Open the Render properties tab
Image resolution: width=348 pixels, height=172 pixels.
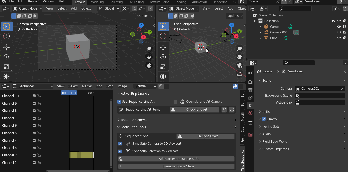click(x=250, y=82)
